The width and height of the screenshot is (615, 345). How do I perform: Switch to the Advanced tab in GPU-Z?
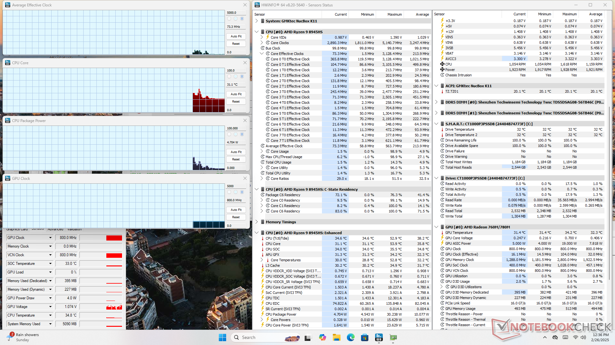coord(55,229)
